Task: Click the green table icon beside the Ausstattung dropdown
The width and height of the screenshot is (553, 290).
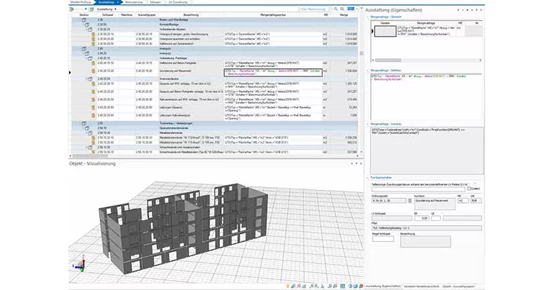Action: click(92, 9)
